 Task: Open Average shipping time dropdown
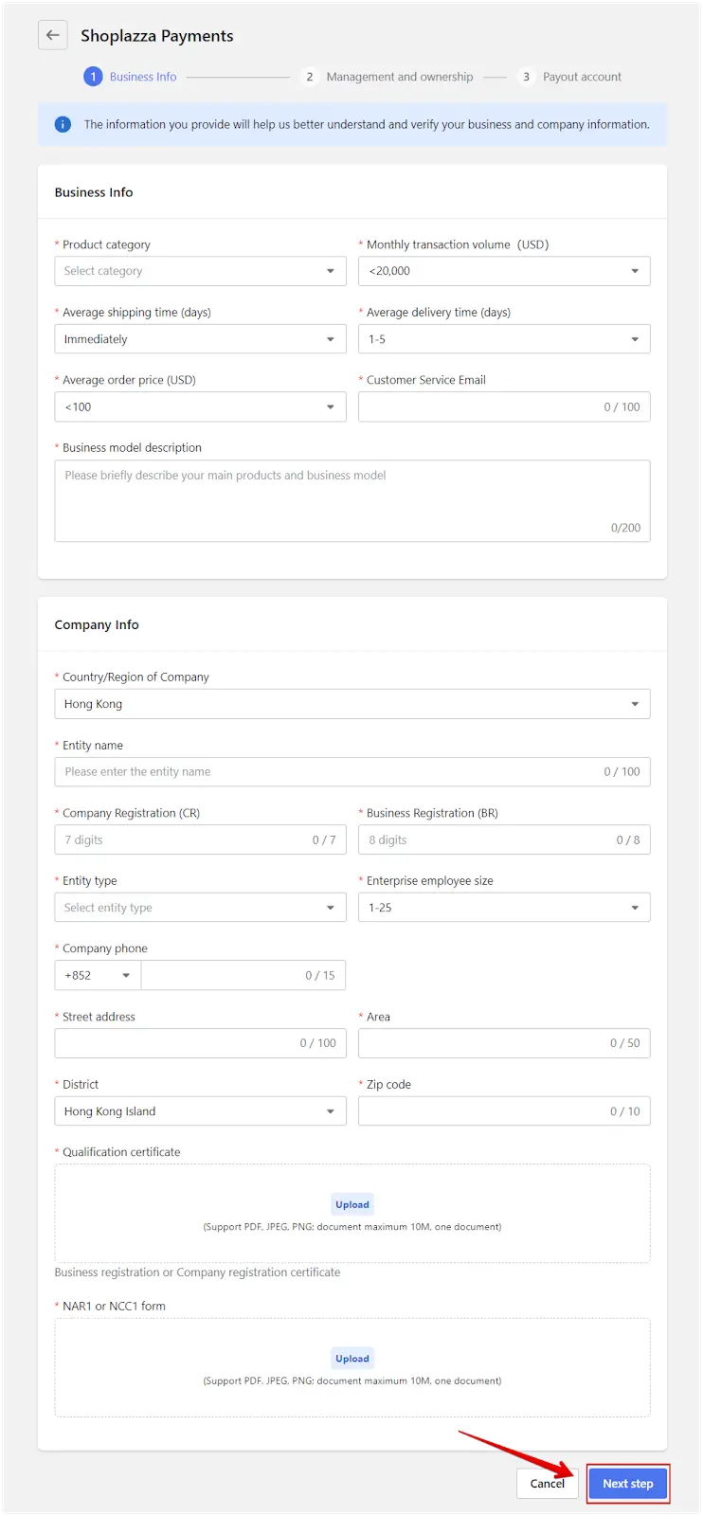200,339
